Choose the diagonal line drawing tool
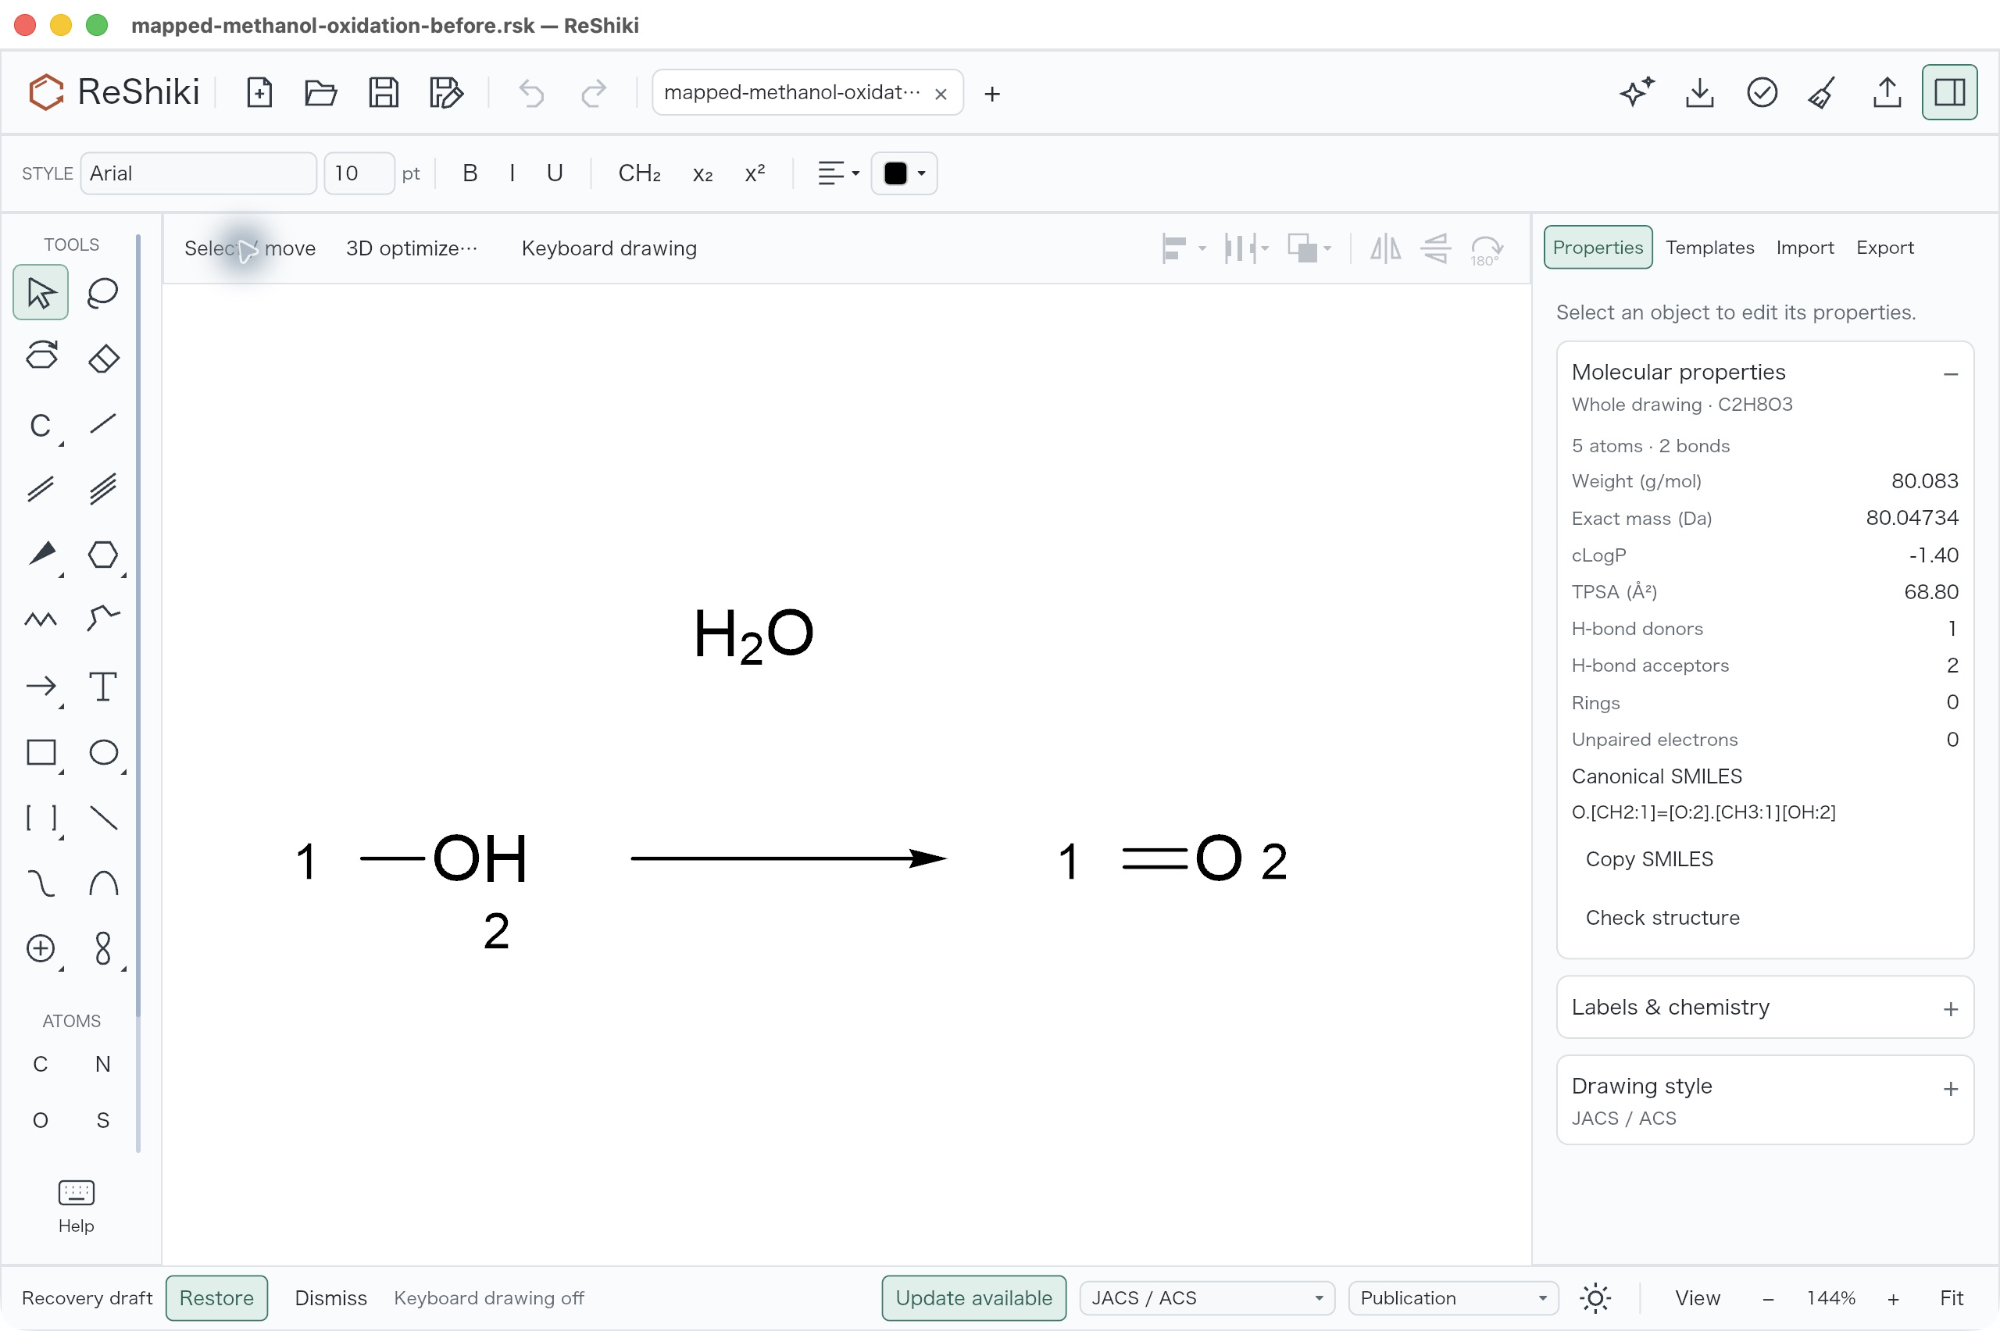This screenshot has width=2000, height=1331. (x=102, y=818)
